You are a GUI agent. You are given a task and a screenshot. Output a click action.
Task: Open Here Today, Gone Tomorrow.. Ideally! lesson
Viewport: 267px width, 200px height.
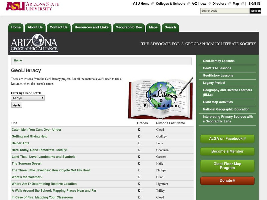[x=39, y=150]
